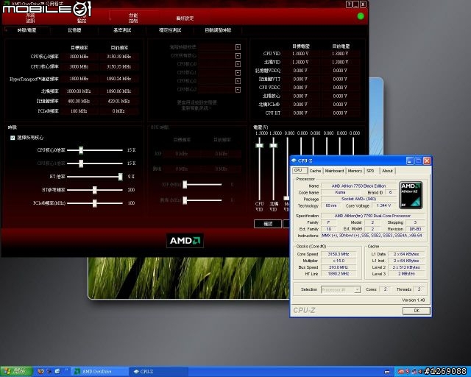471x377 pixels.
Task: Click the PCIe頻率(MHz) slider handle
Action: pyautogui.click(x=95, y=203)
